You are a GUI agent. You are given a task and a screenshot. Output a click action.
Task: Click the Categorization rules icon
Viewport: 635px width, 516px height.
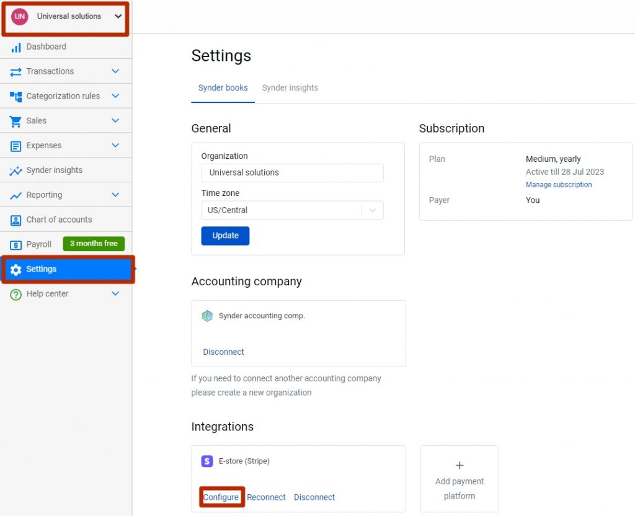tap(16, 96)
